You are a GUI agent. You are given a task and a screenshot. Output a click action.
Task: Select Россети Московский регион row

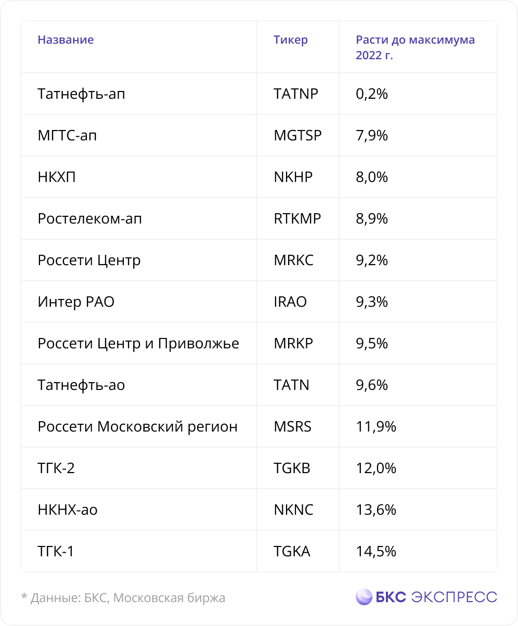(x=258, y=426)
